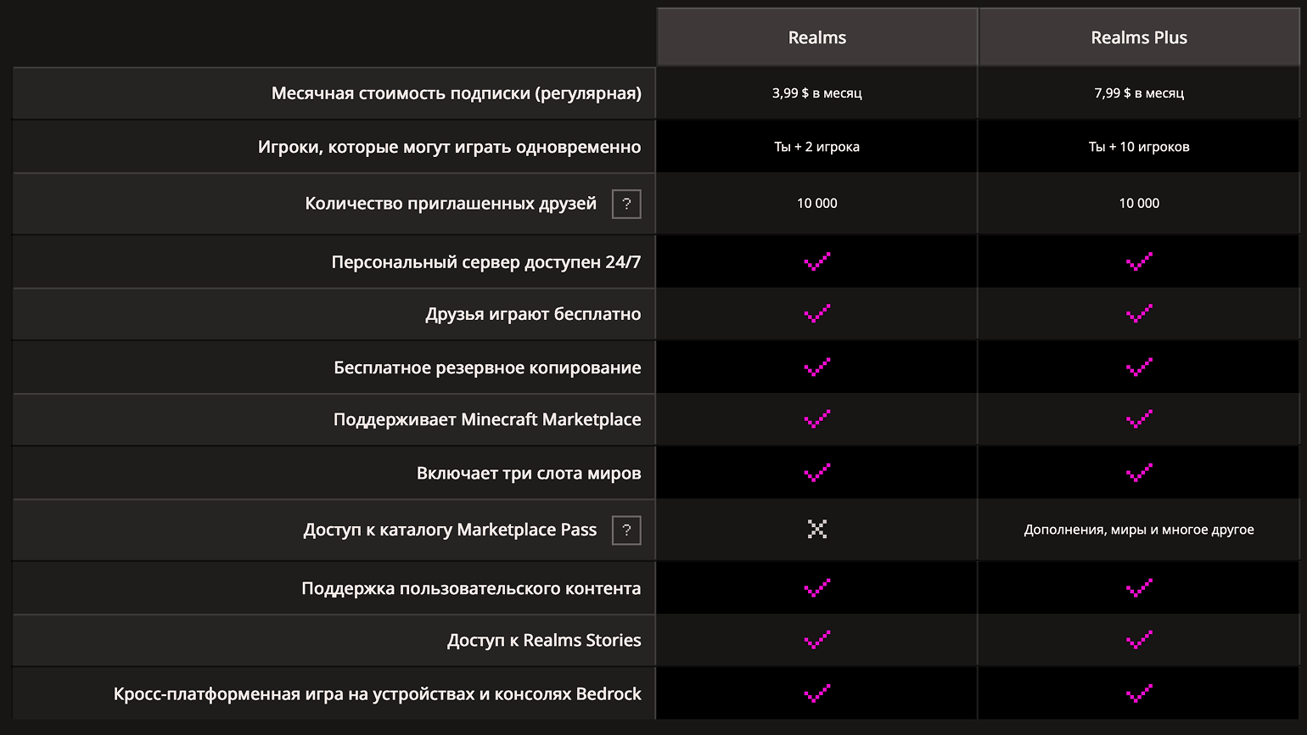The height and width of the screenshot is (735, 1307).
Task: Select the 'Realms' column header
Action: coord(816,37)
